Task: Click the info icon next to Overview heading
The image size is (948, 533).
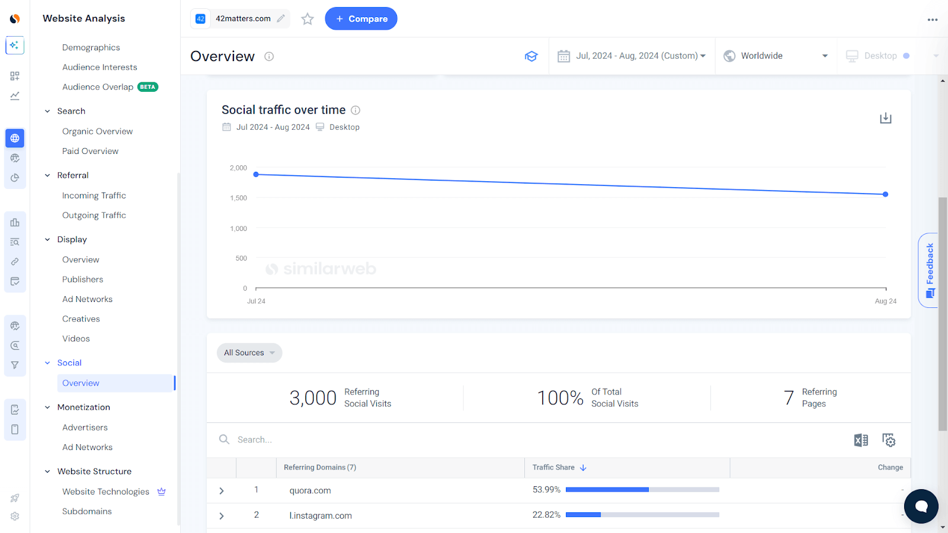Action: [268, 56]
